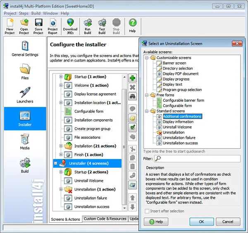The height and width of the screenshot is (233, 248).
Task: Select the Screens & Actions tab
Action: [65, 219]
